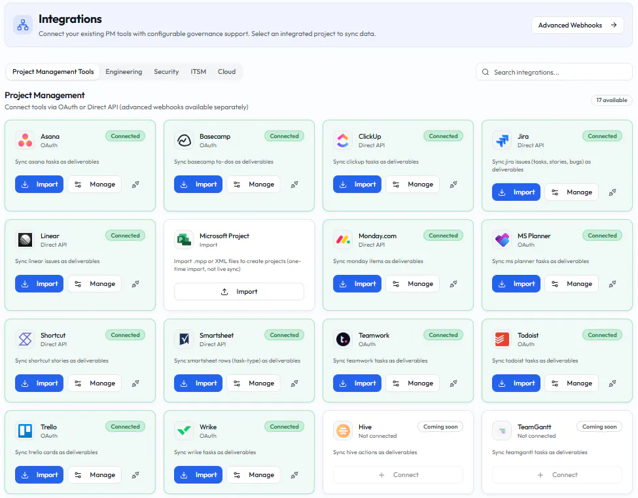Image resolution: width=638 pixels, height=498 pixels.
Task: Click the Project Management section heading
Action: coord(44,95)
